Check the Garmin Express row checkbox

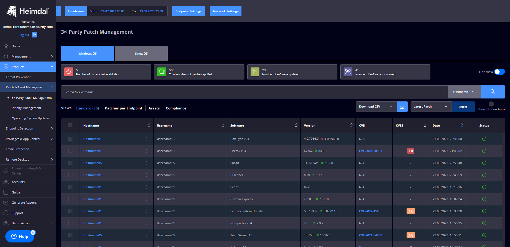coord(70,199)
